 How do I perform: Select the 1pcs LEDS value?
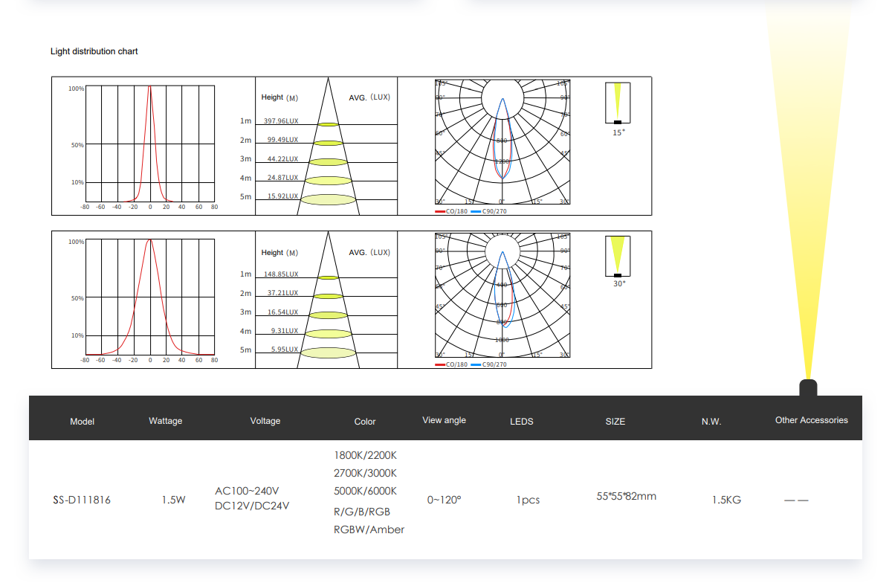[x=529, y=500]
